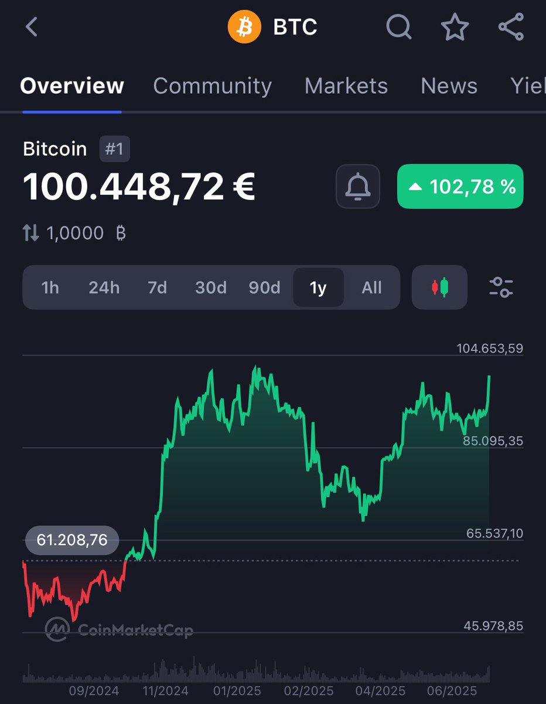Select the All time range

pos(371,287)
